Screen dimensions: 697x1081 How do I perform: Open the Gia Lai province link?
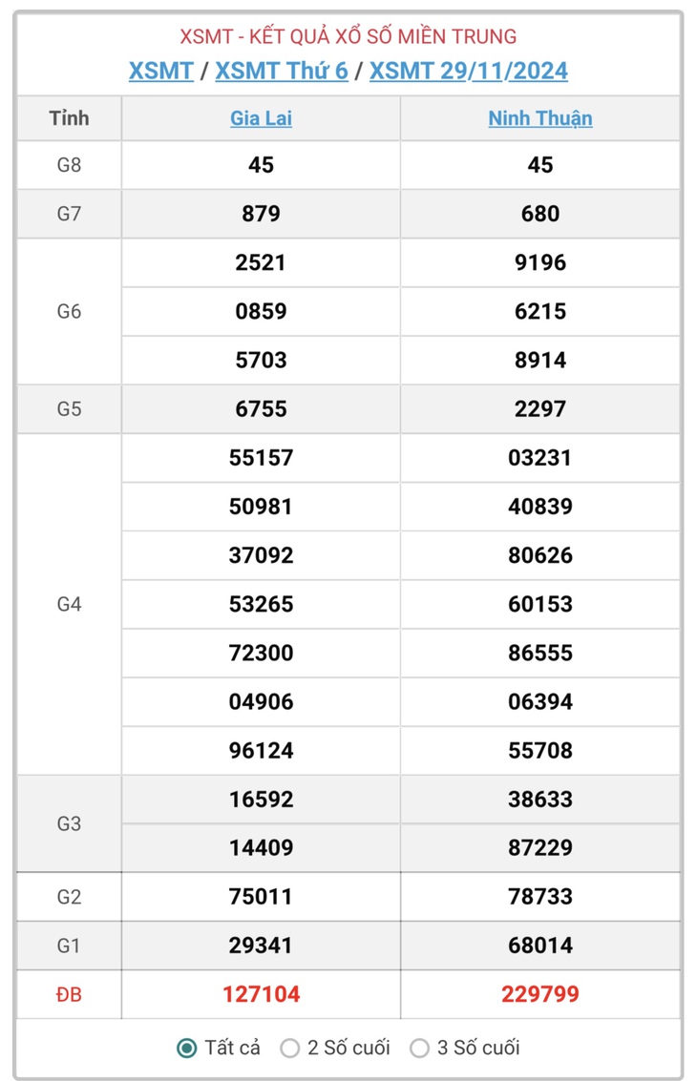click(x=261, y=118)
